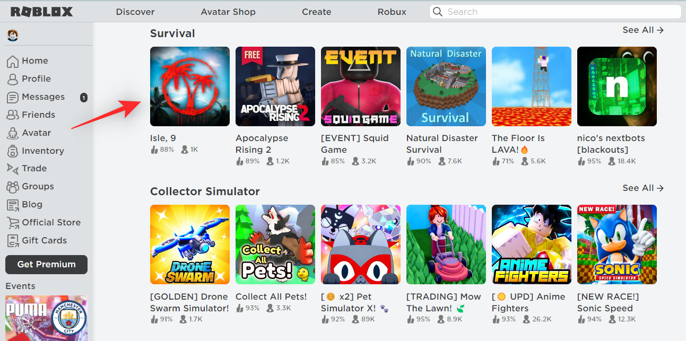Open the Discover tab
686x341 pixels.
point(135,12)
